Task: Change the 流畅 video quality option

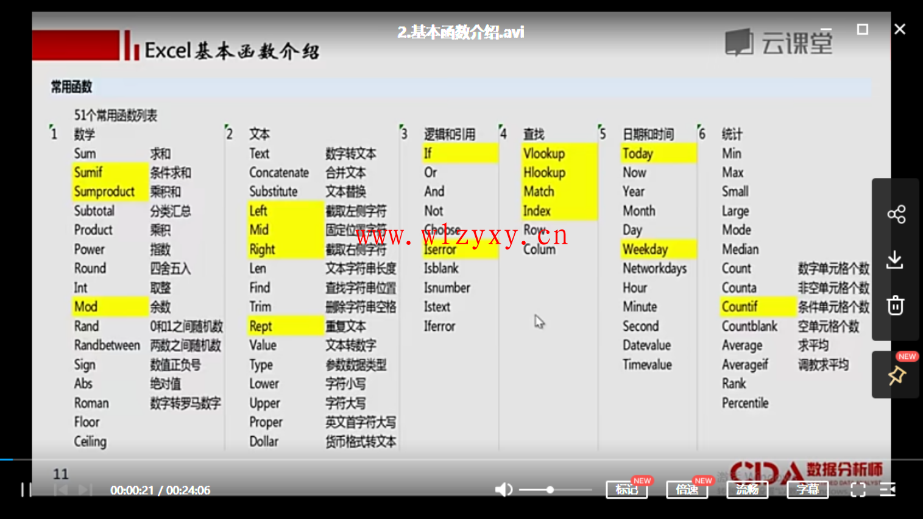Action: click(747, 490)
